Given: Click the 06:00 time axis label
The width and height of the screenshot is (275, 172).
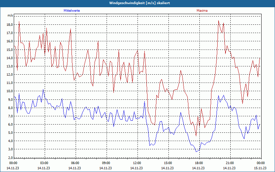Looking at the screenshot, I should 75,163.
